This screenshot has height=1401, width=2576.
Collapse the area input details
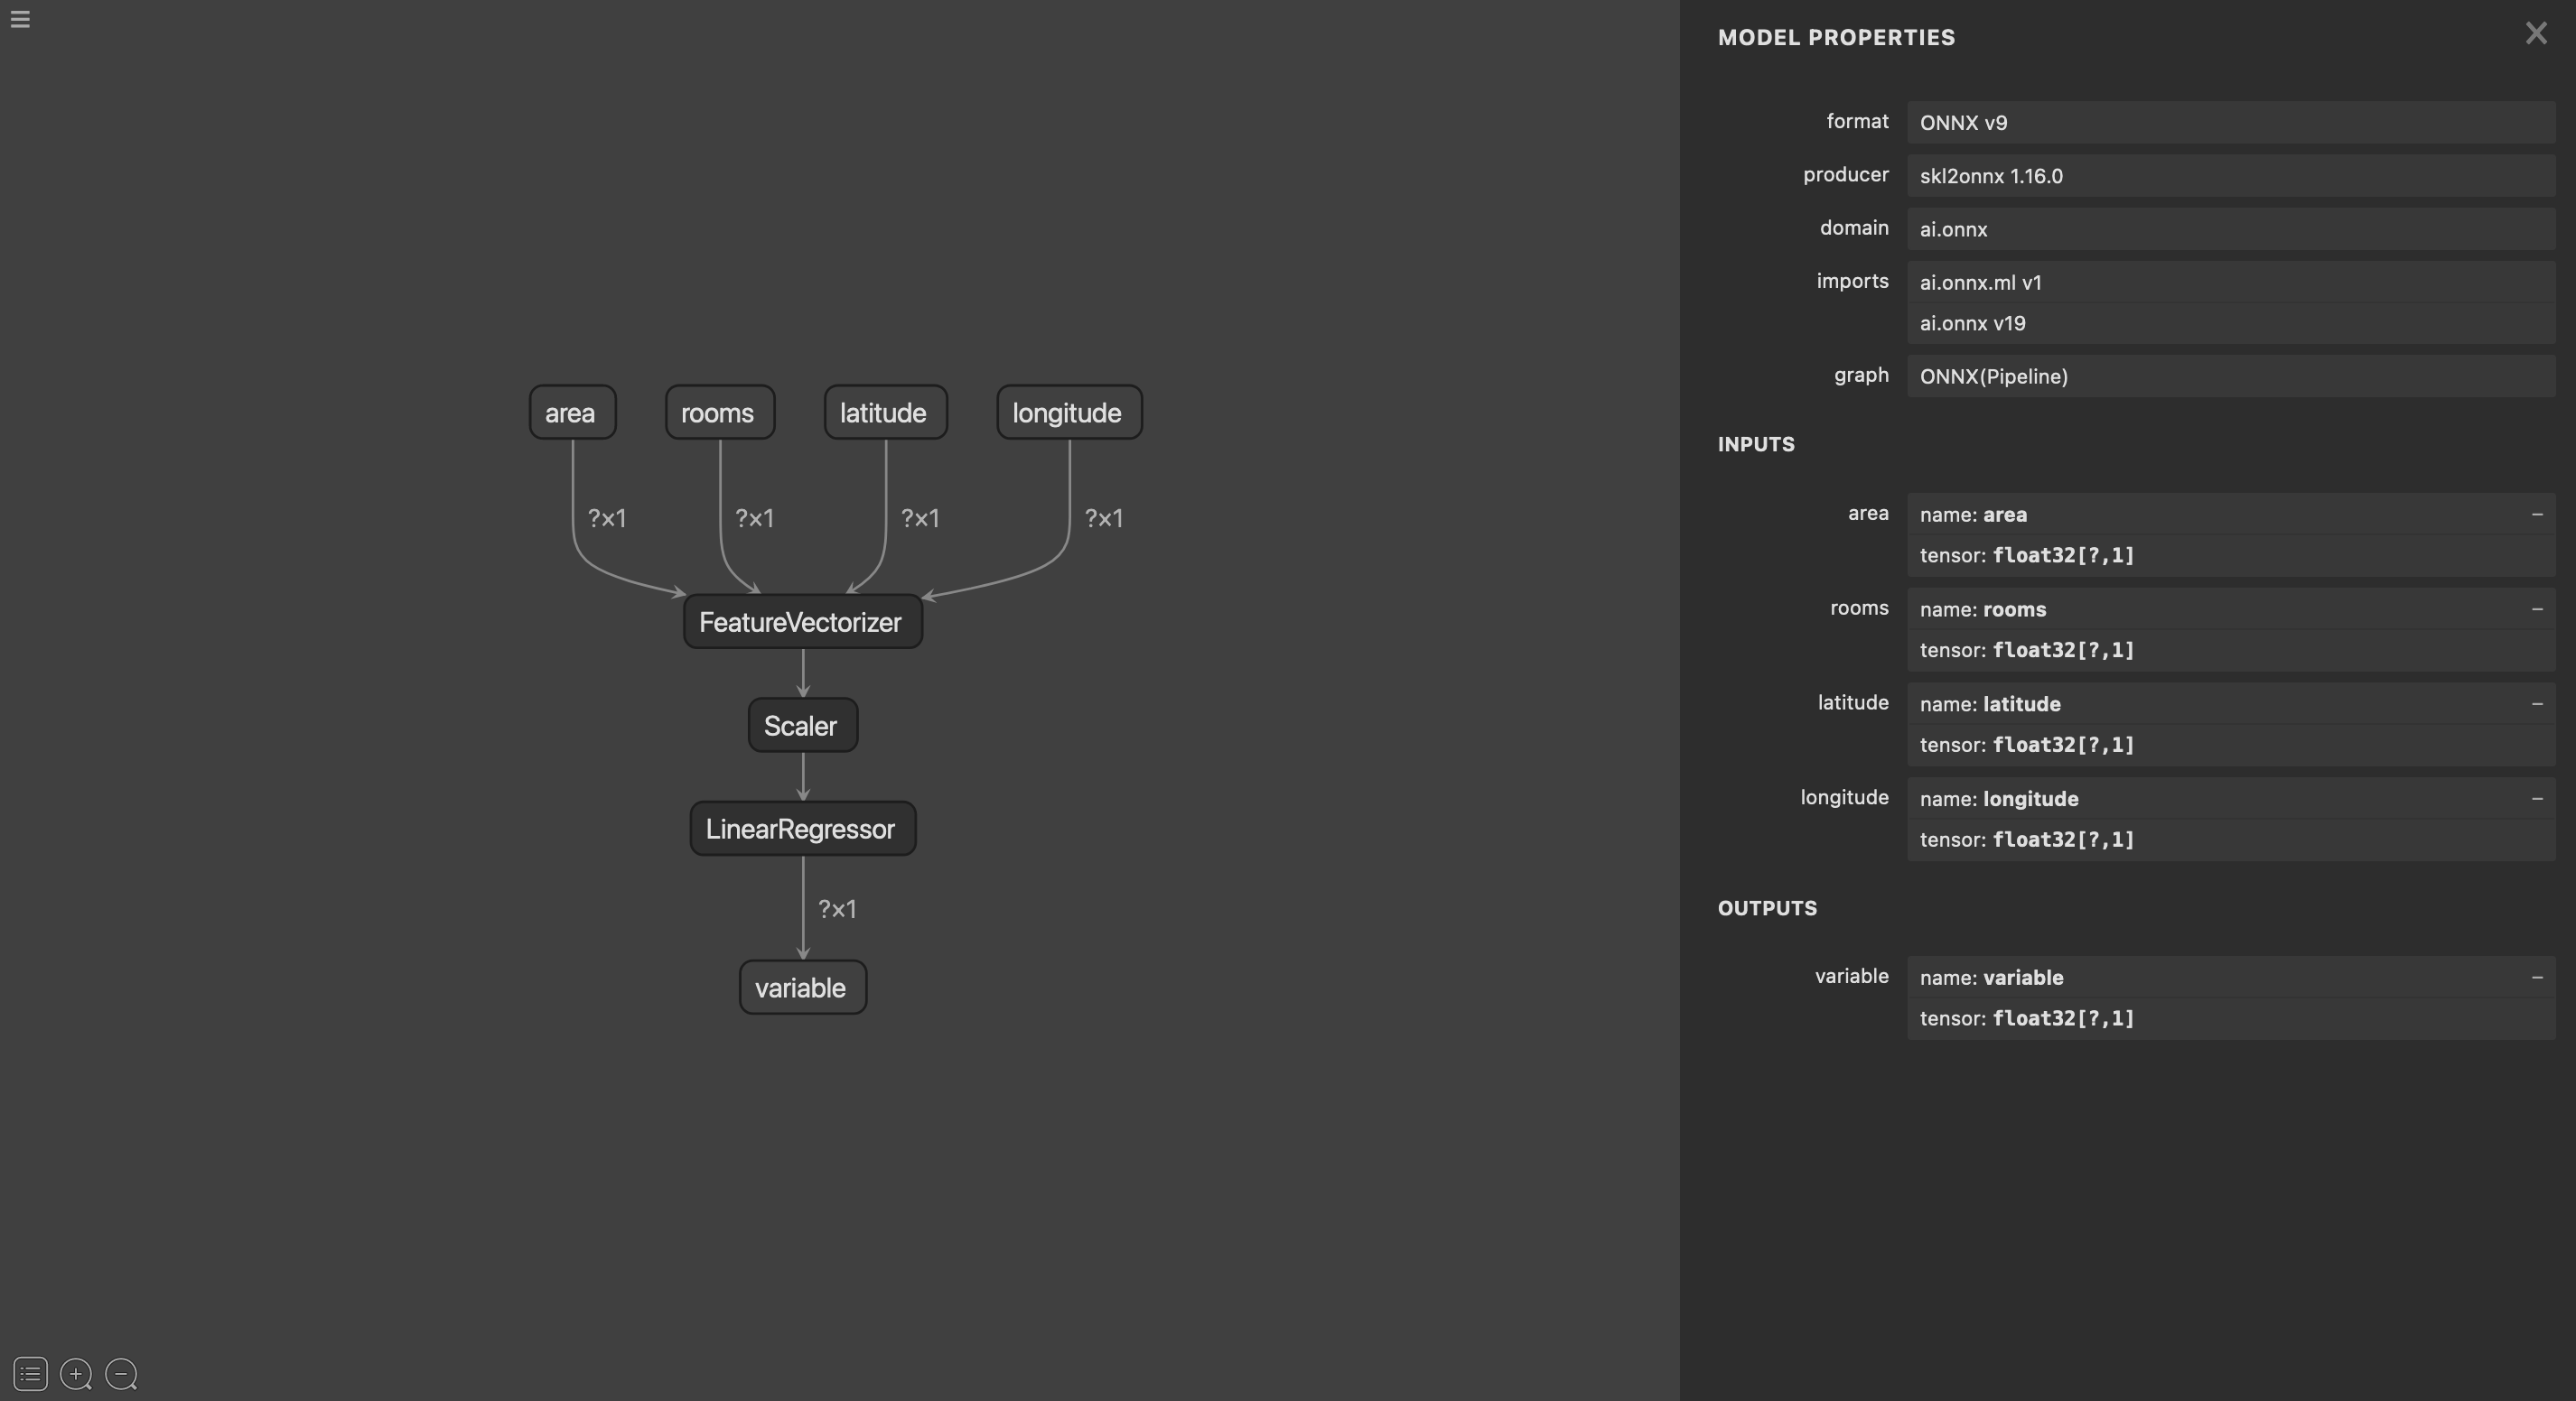click(2536, 515)
